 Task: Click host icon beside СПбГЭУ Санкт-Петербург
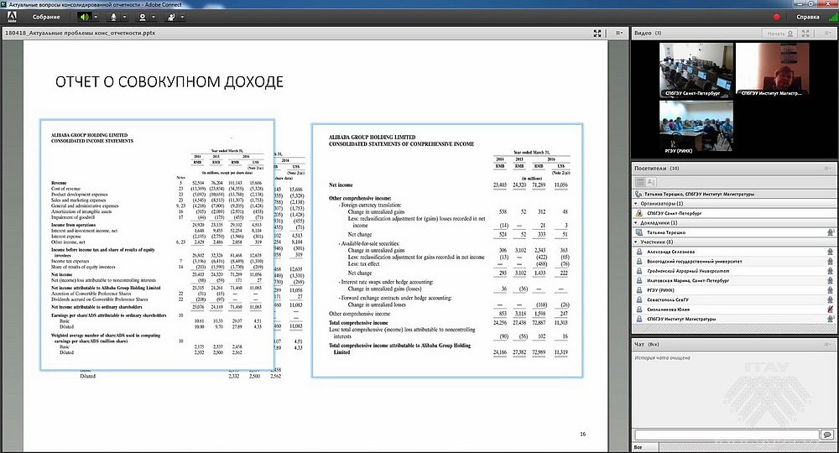(x=638, y=213)
